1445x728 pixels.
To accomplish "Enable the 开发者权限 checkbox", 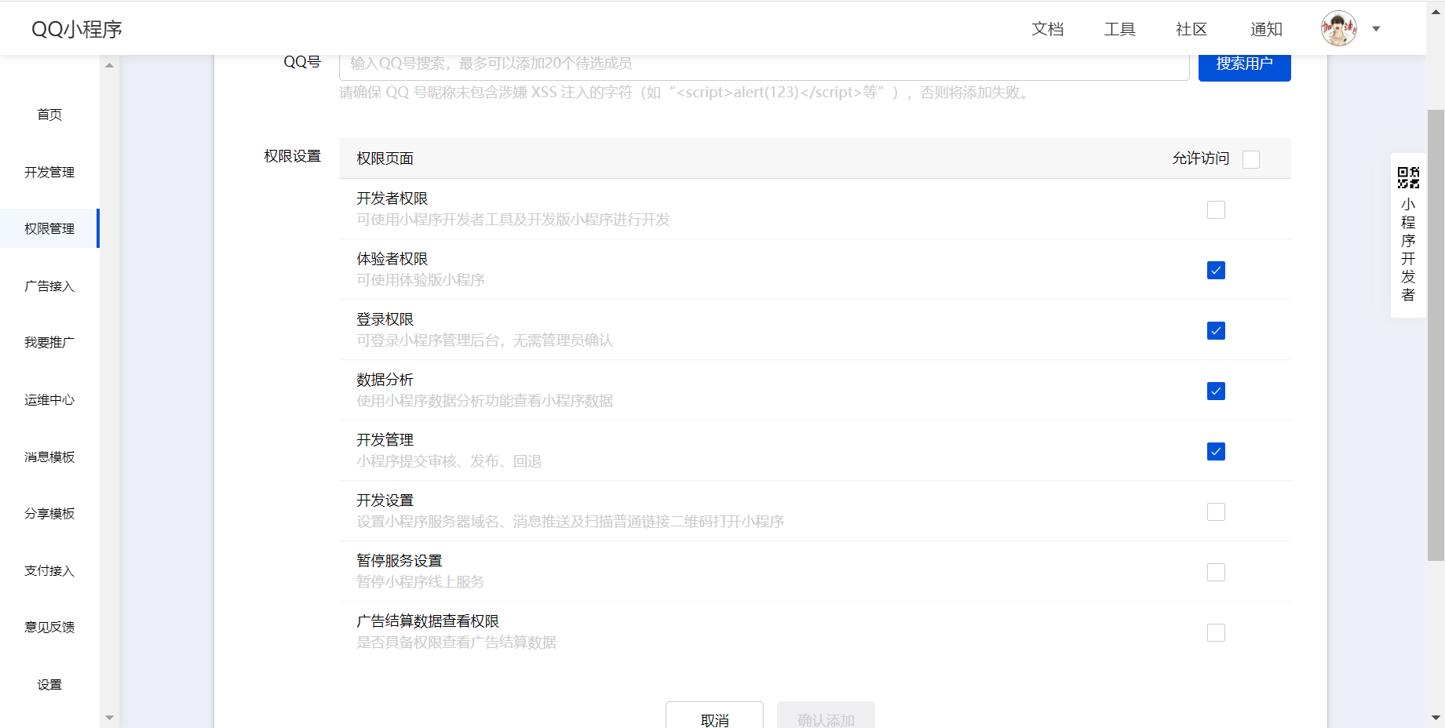I will tap(1216, 209).
